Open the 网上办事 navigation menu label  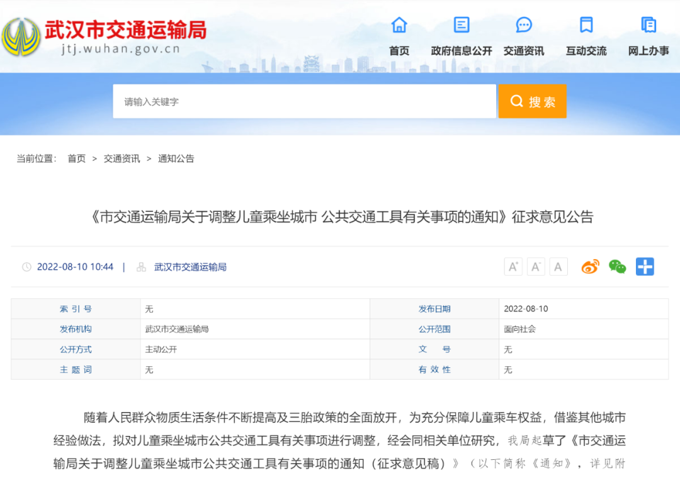[x=649, y=51]
